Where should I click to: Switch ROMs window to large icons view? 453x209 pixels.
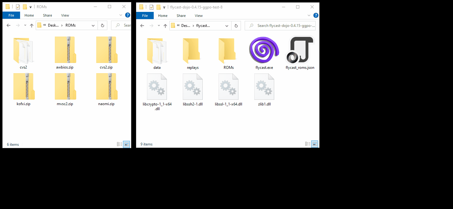coord(126,144)
